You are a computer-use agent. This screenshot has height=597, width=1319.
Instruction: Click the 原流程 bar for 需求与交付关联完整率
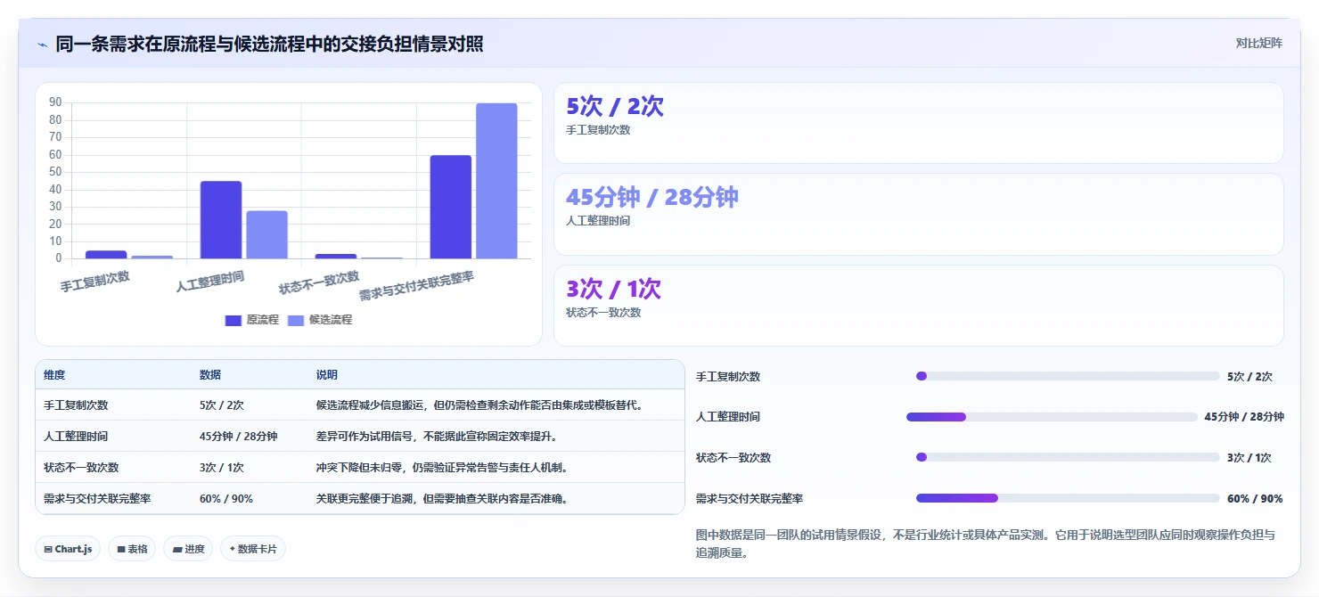point(451,208)
